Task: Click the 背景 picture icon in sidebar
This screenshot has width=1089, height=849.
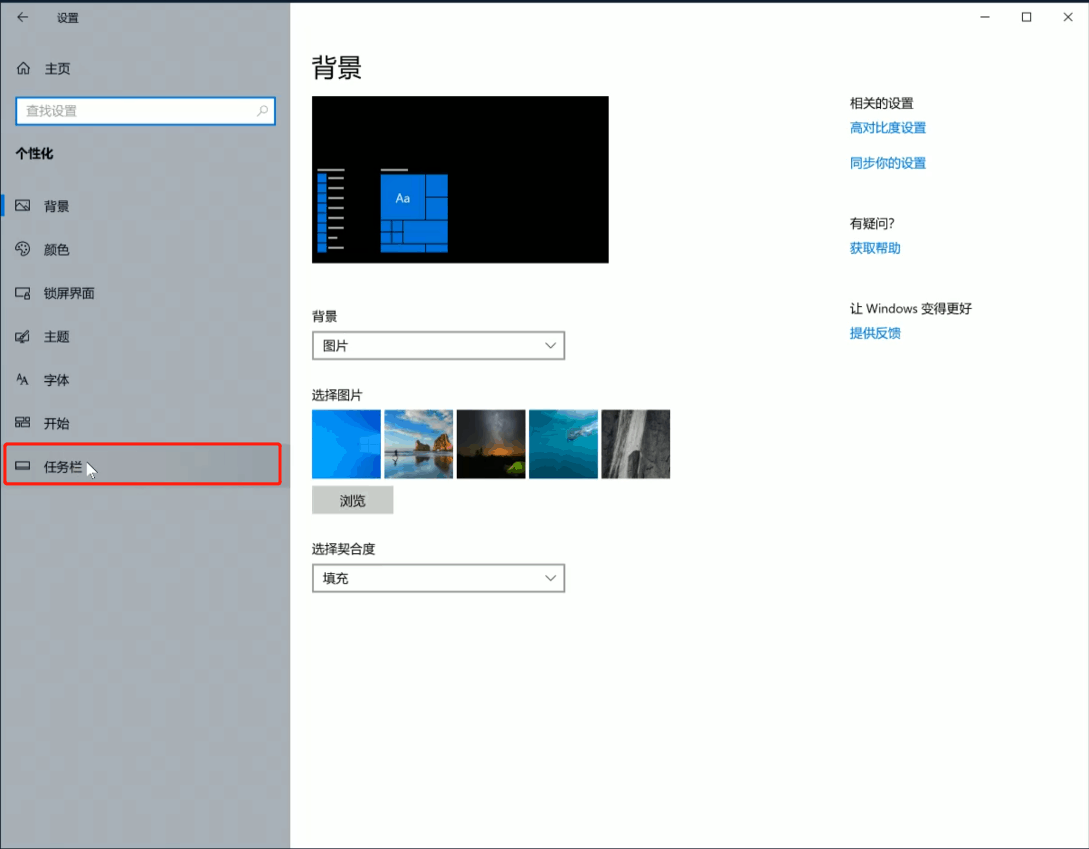Action: [x=23, y=205]
